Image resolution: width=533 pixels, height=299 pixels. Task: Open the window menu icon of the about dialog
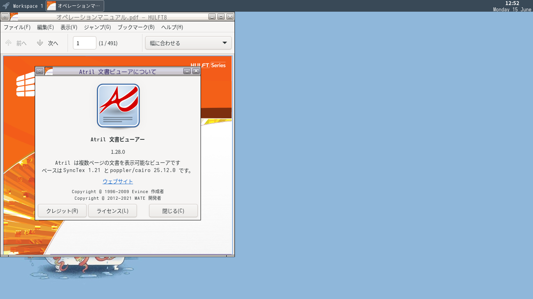click(39, 71)
